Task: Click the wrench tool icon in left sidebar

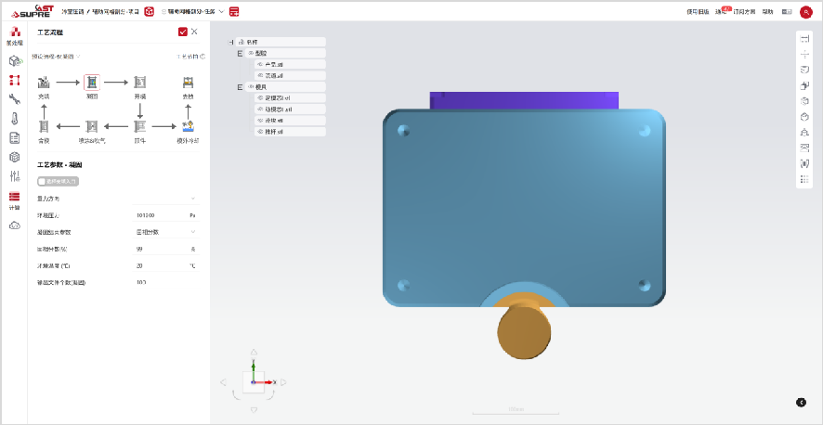Action: point(15,98)
